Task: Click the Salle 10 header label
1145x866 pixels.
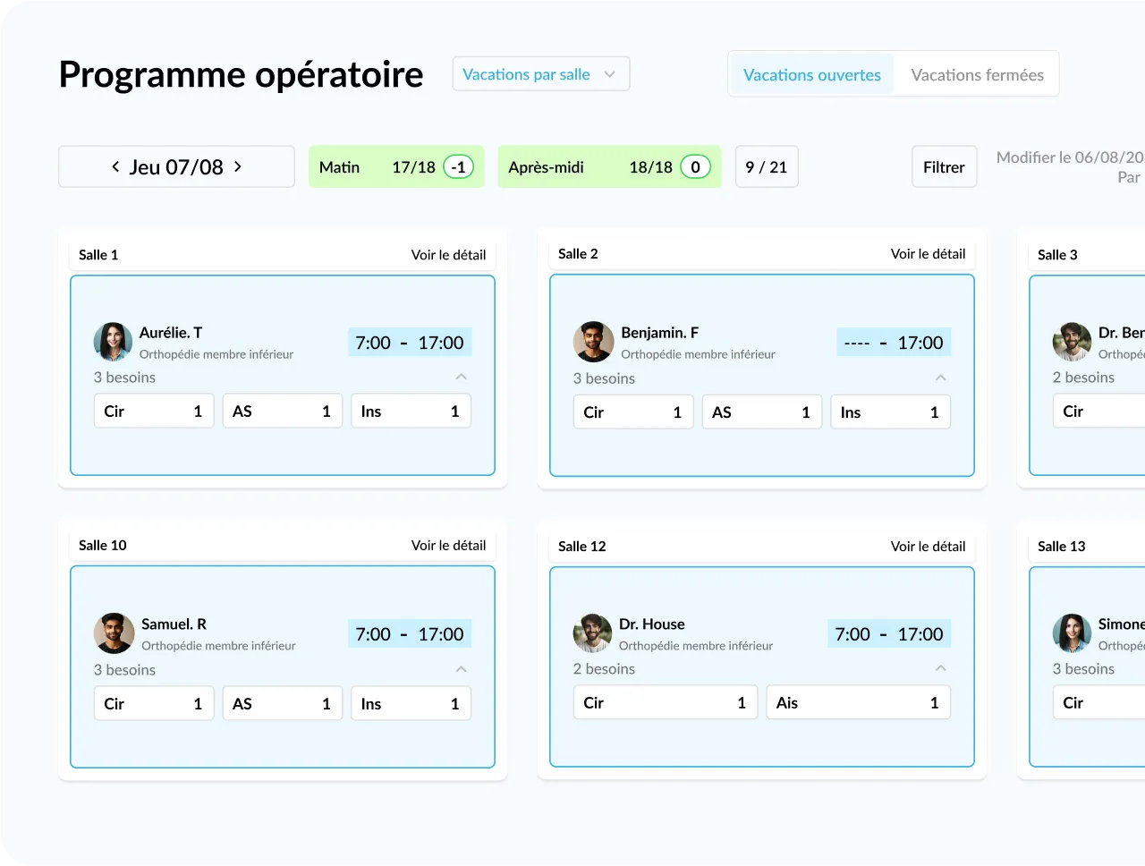Action: click(103, 546)
